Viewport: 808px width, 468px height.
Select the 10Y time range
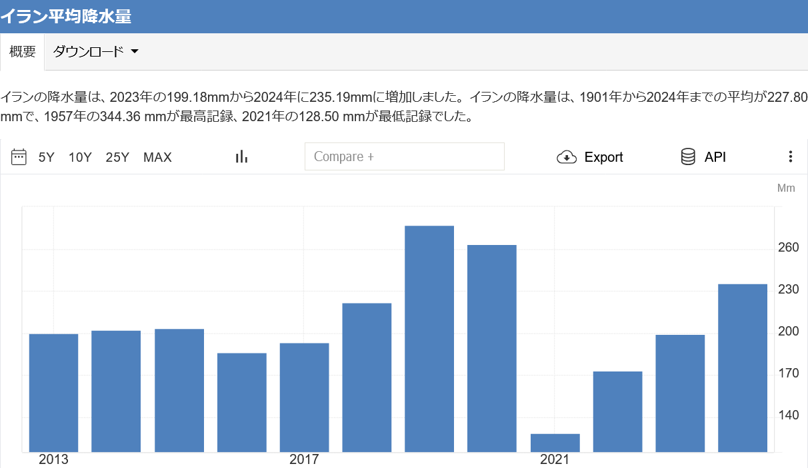80,158
